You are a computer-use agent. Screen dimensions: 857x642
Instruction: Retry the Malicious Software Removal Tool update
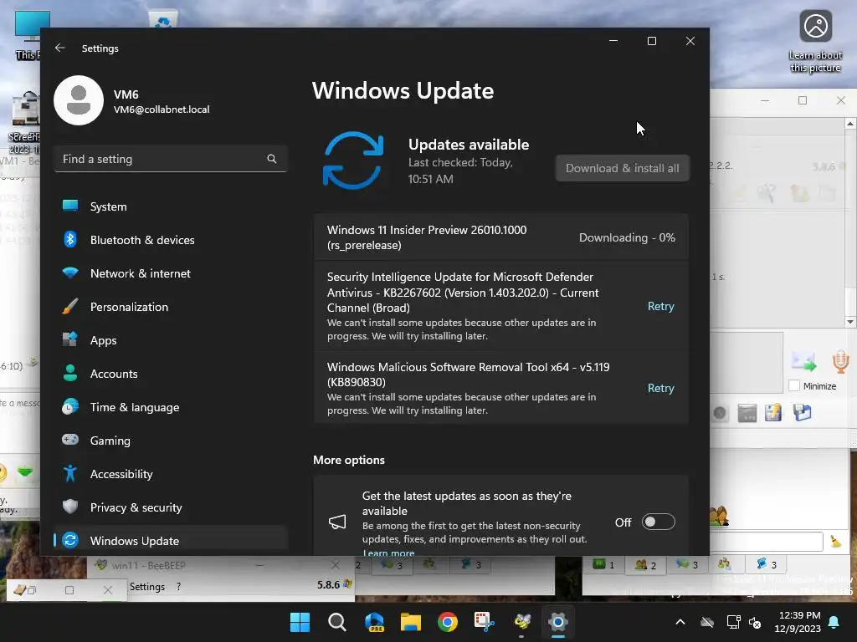pyautogui.click(x=661, y=388)
